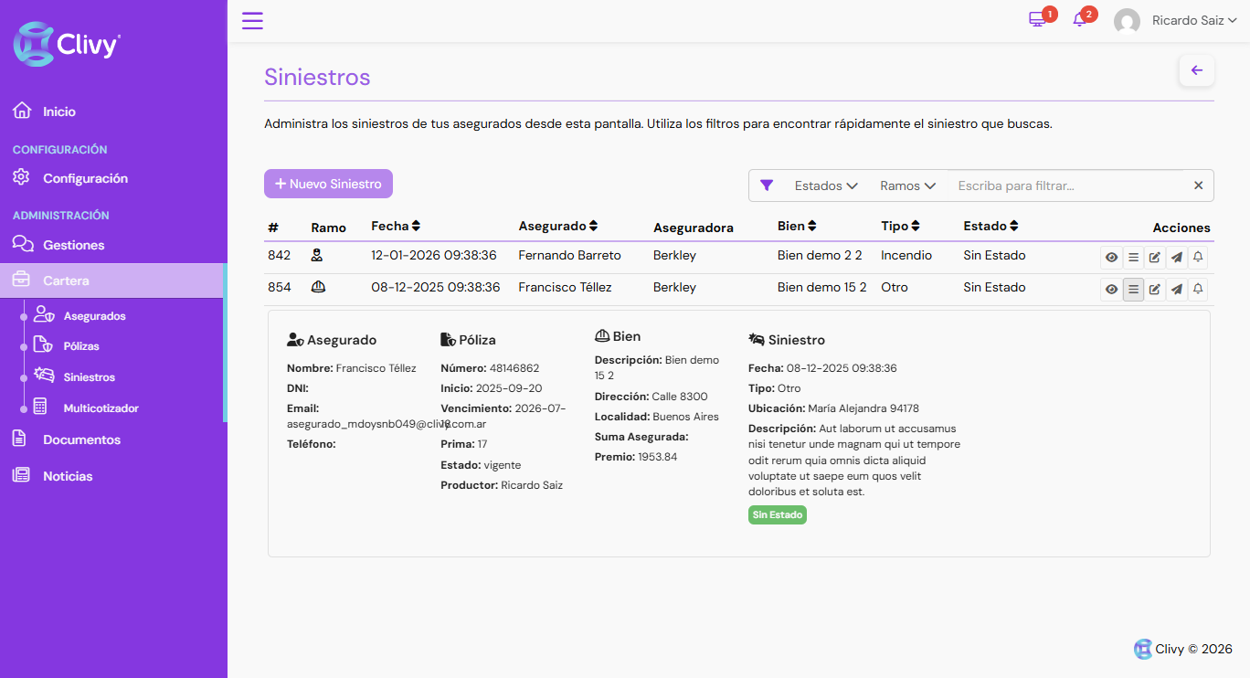Expand details row for siniestro 842
This screenshot has height=678, width=1250.
pos(1133,258)
